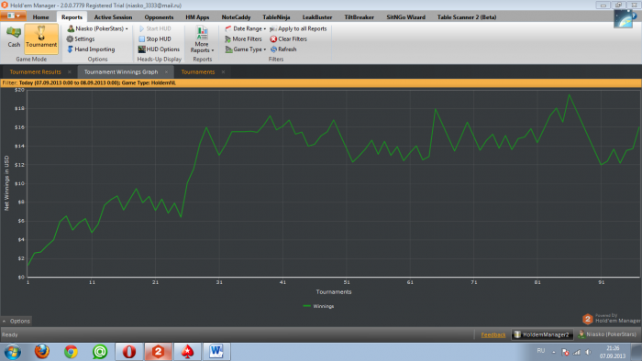Click Start HUD
Image resolution: width=642 pixels, height=361 pixels.
pyautogui.click(x=155, y=28)
